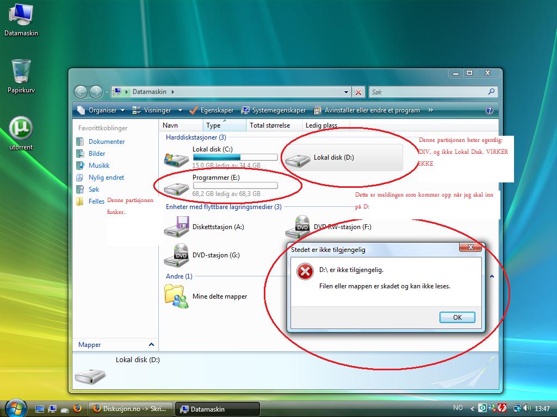The height and width of the screenshot is (417, 557).
Task: Sort by Total størrelse column header
Action: pos(274,125)
